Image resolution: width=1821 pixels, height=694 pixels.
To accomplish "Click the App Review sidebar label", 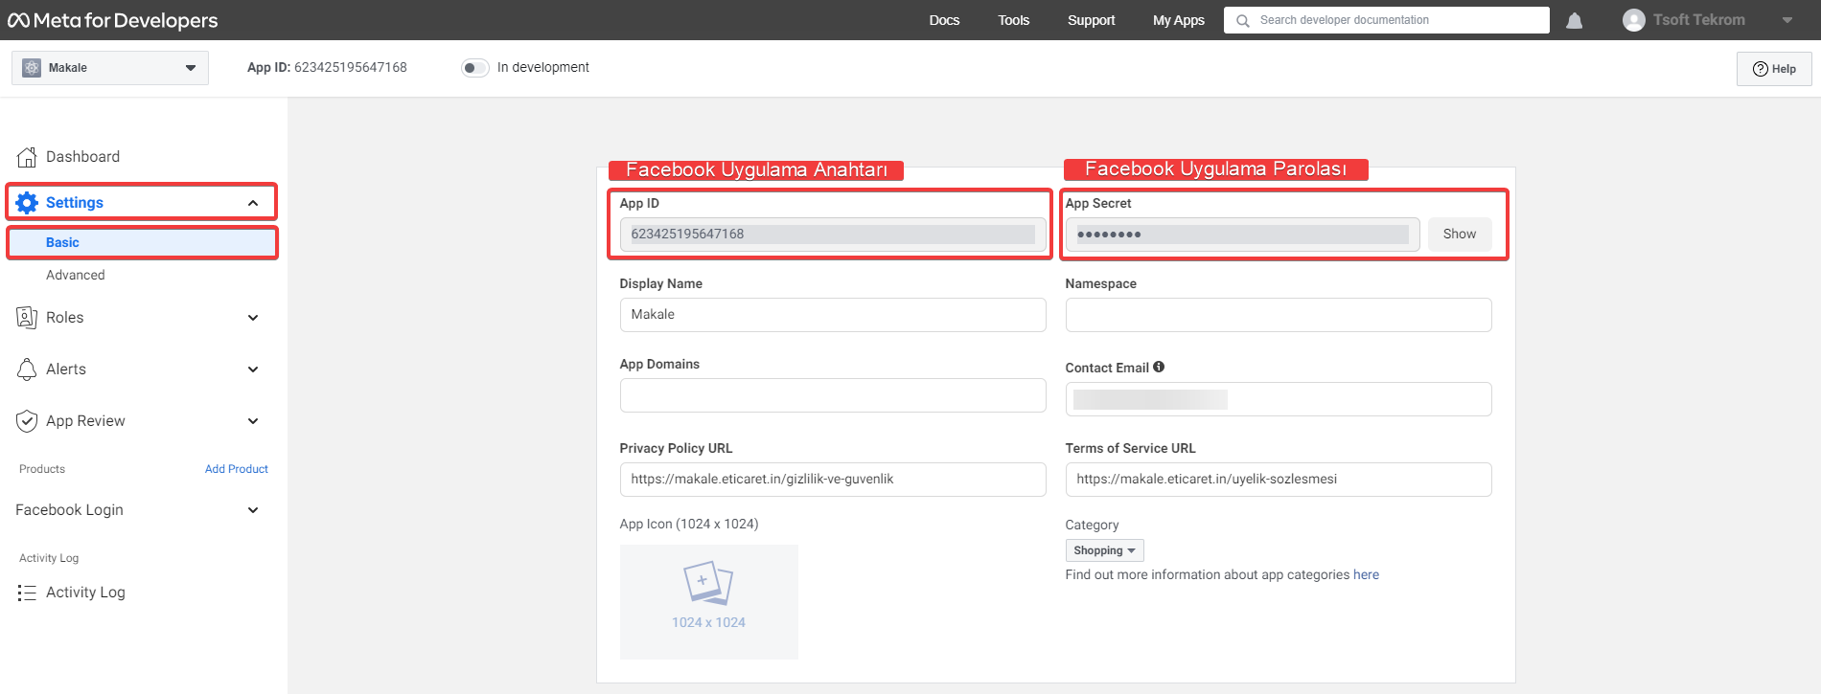I will 85,421.
